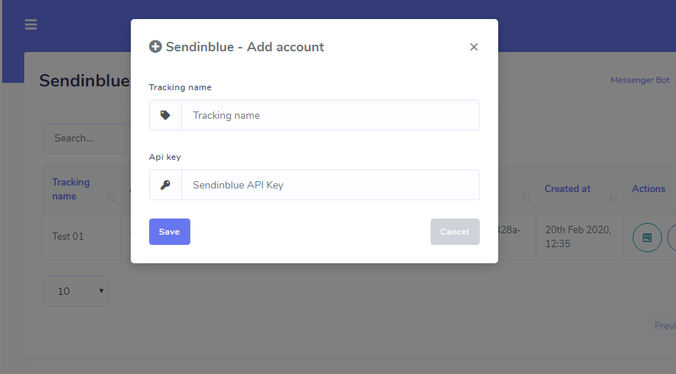Focus the Sendinblue API Key field
Image resolution: width=676 pixels, height=374 pixels.
331,185
